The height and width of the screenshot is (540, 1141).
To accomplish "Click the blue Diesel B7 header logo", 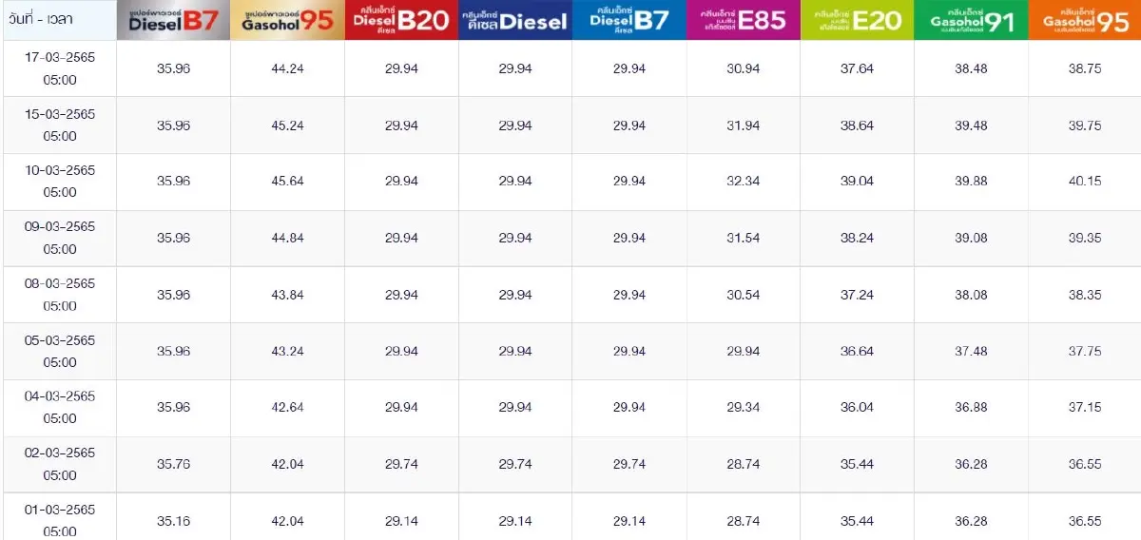I will (629, 20).
